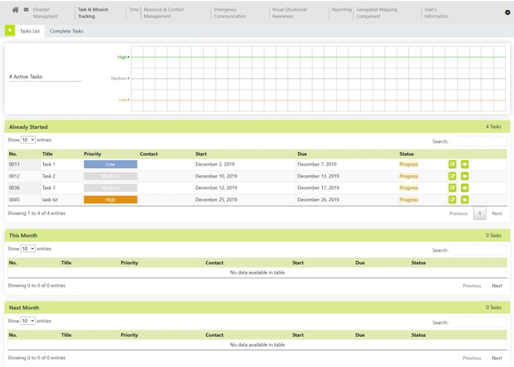Click Next in Next Month pagination
Screen dimensions: 514x367
tap(497, 358)
